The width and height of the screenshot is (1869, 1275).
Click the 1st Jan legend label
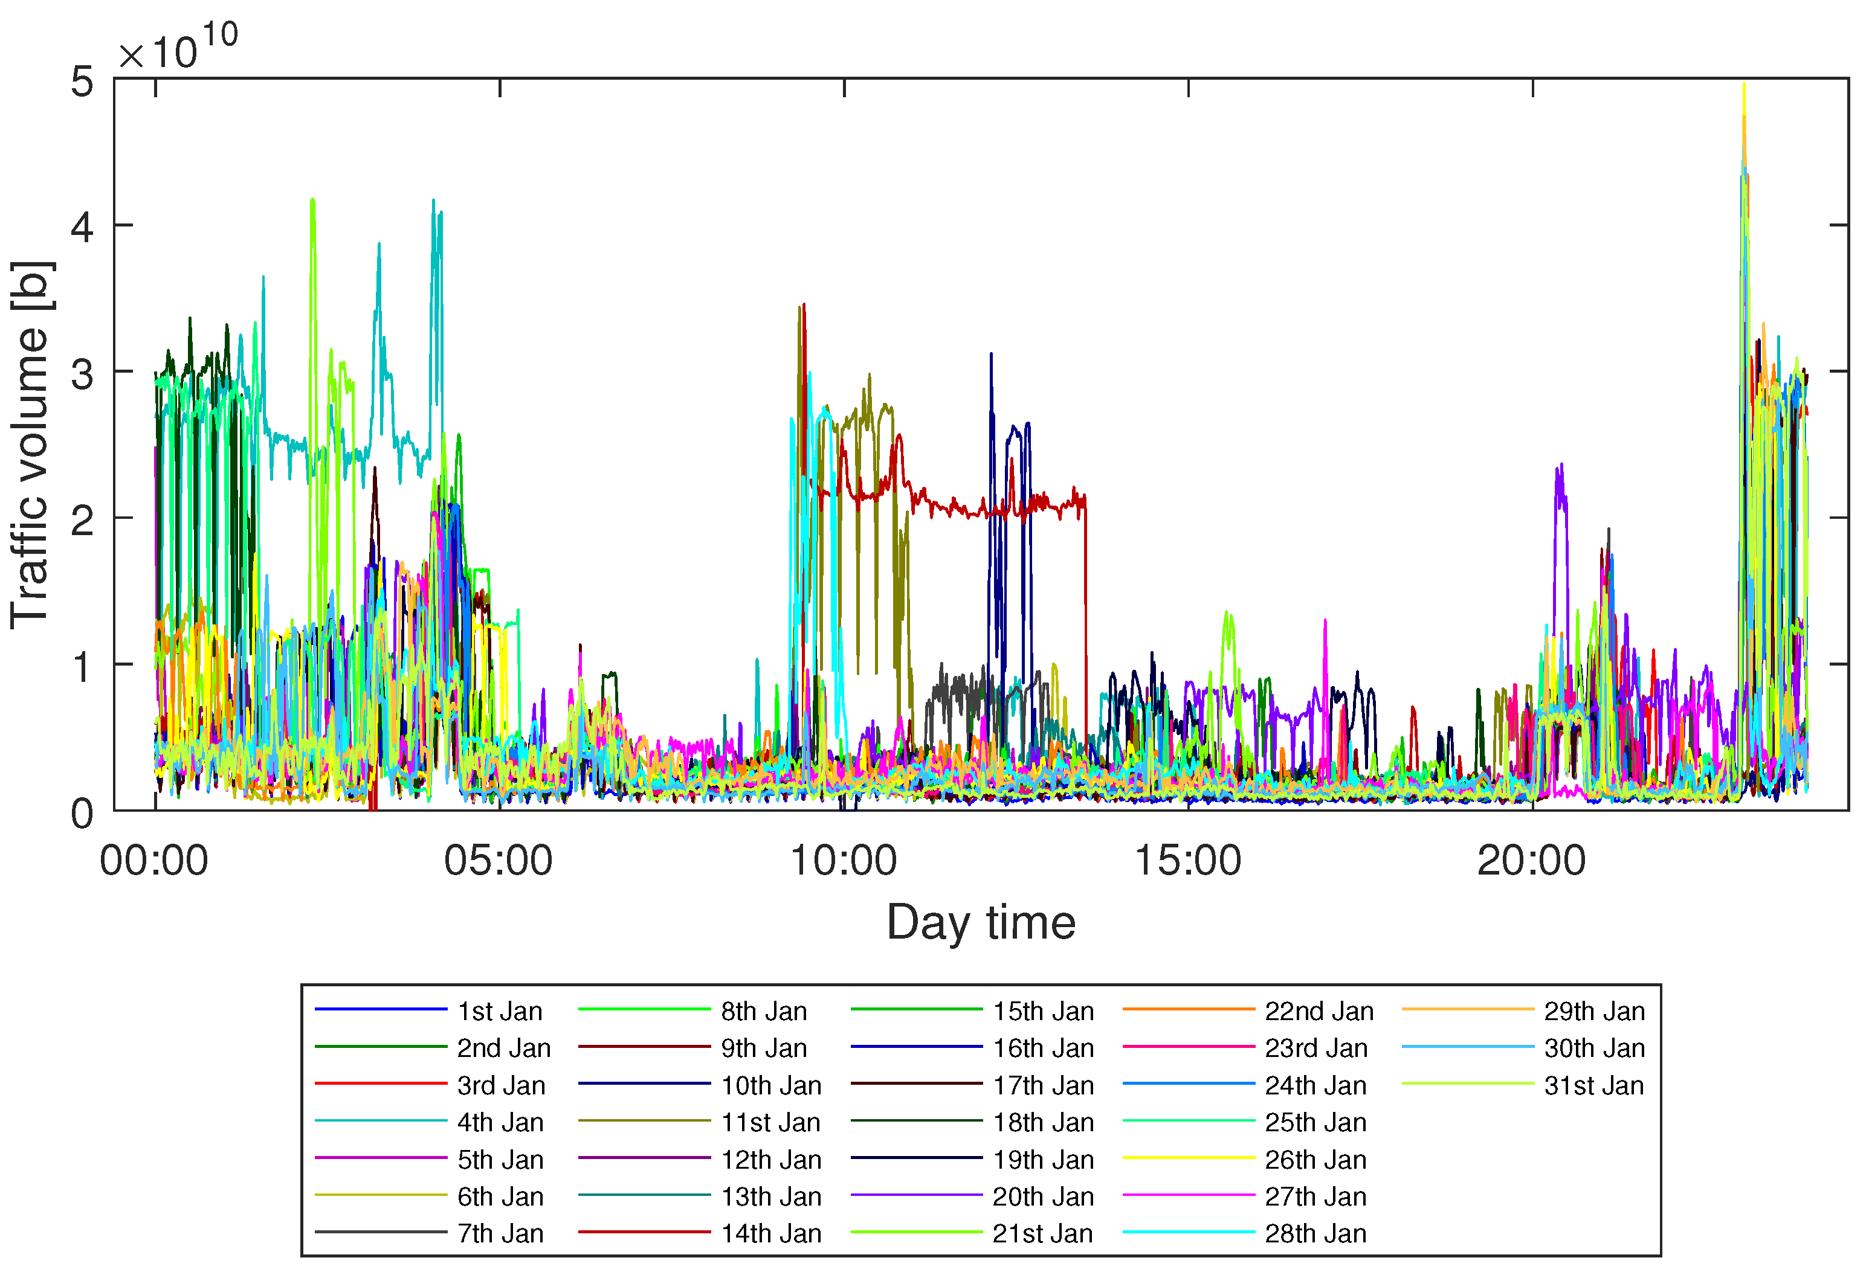(499, 1011)
